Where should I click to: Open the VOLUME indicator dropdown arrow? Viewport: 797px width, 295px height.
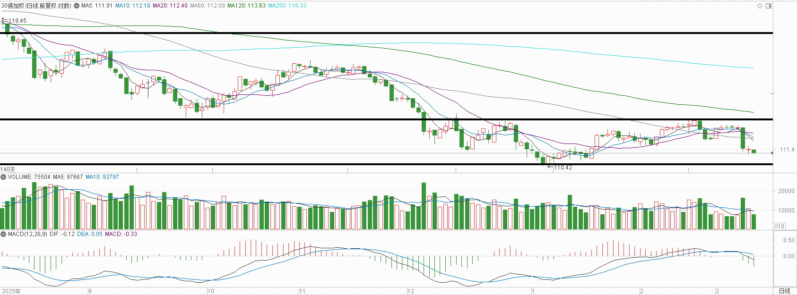pos(3,177)
